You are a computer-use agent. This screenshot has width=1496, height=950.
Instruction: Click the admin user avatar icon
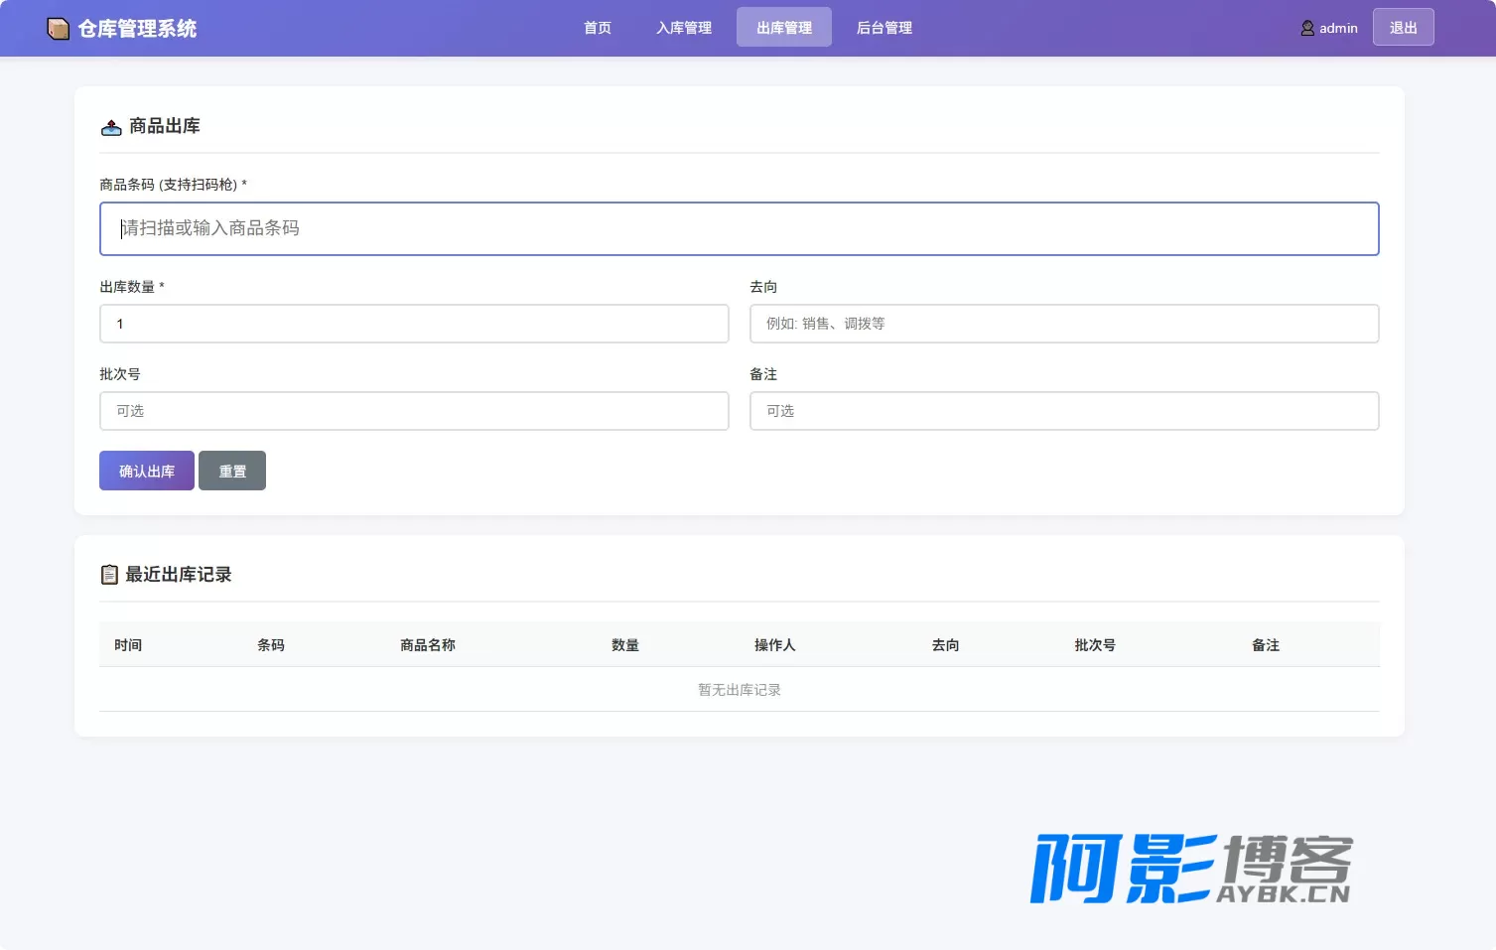point(1307,28)
